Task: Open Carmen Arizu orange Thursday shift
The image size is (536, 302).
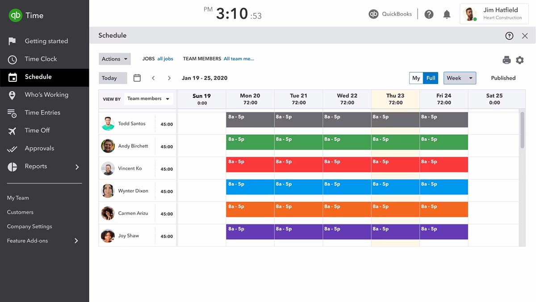Action: pyautogui.click(x=395, y=209)
